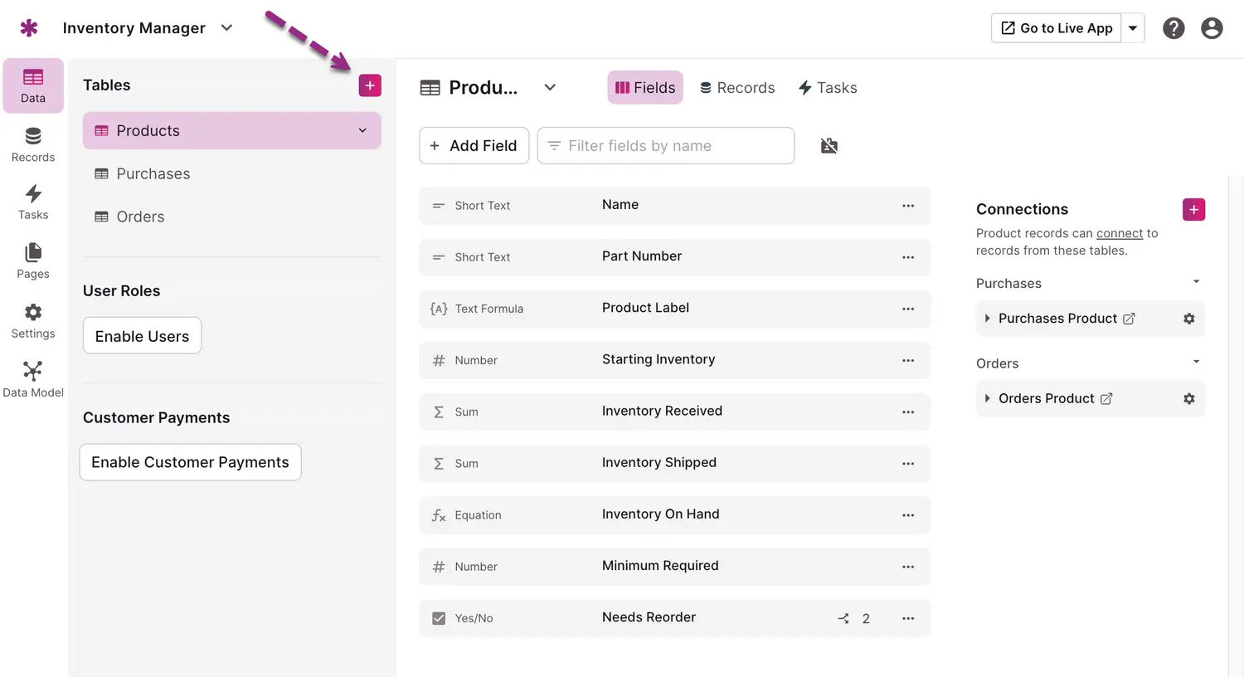Toggle the hidden fields icon beside filter
Image resolution: width=1244 pixels, height=677 pixels.
pos(829,146)
